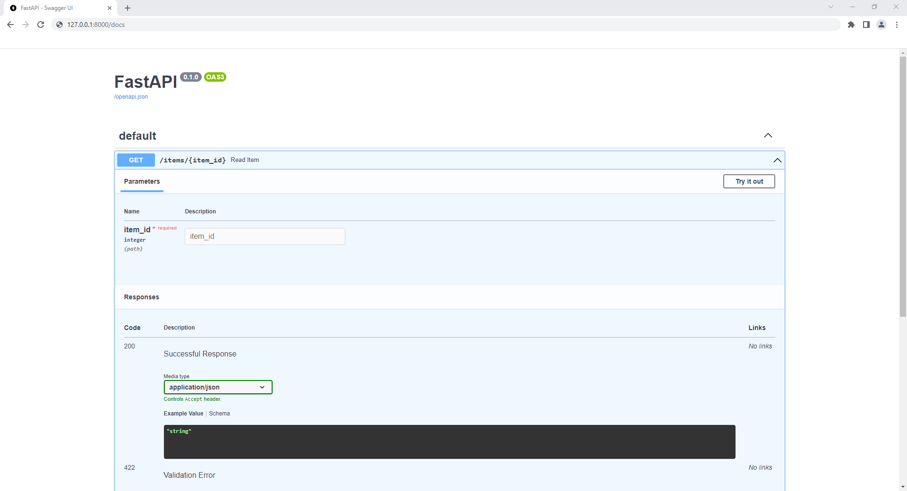Click the FastAPI title heading

coord(145,82)
